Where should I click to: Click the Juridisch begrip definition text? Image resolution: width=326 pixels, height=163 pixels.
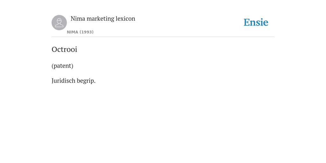tap(74, 81)
